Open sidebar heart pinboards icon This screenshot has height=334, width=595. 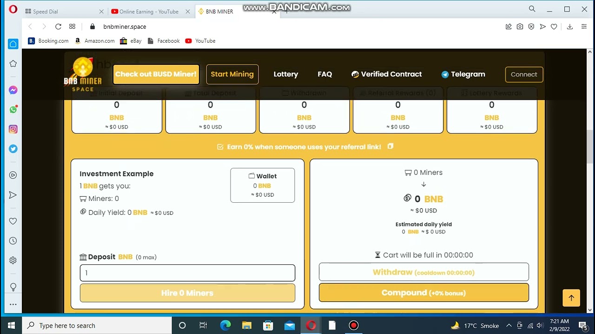click(x=13, y=221)
